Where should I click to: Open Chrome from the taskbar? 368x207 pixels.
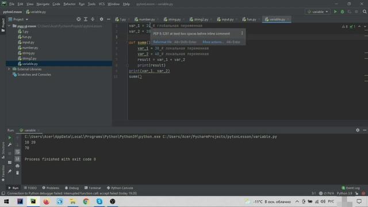click(x=86, y=201)
